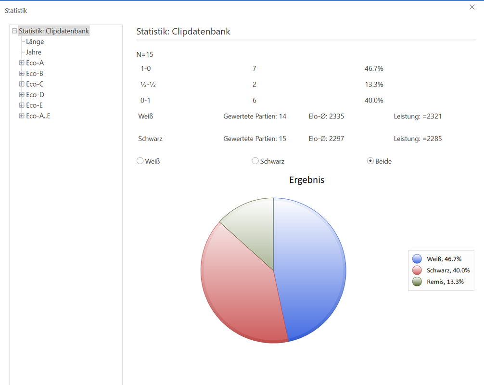Expand the Eco-A tree node
Screen dimensions: 484x385
pyautogui.click(x=22, y=63)
